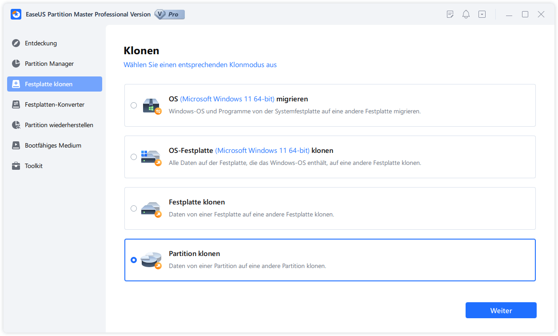The height and width of the screenshot is (336, 558).
Task: Click the Toolkit briefcase icon
Action: [16, 166]
